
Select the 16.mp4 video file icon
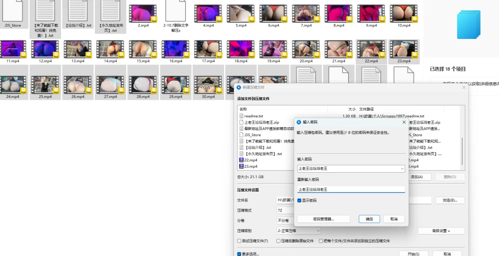175,49
